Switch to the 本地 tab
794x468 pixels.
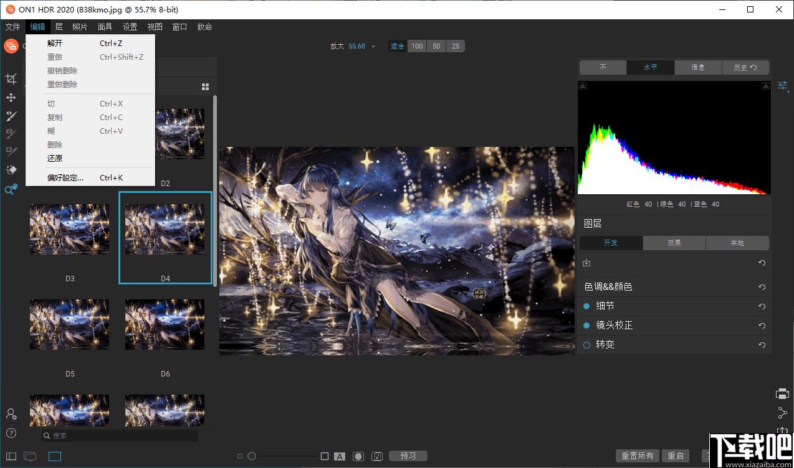click(x=737, y=243)
